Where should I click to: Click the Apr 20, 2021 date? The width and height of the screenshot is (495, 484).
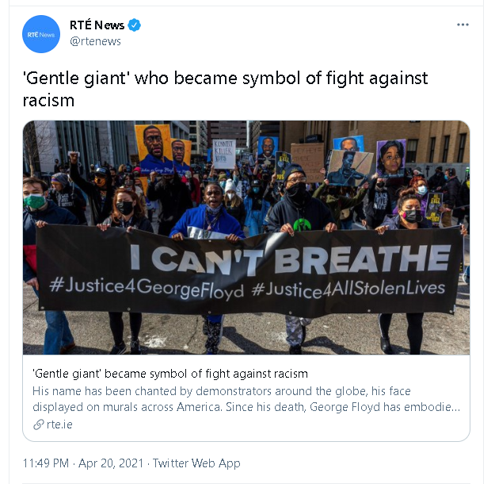(x=111, y=463)
